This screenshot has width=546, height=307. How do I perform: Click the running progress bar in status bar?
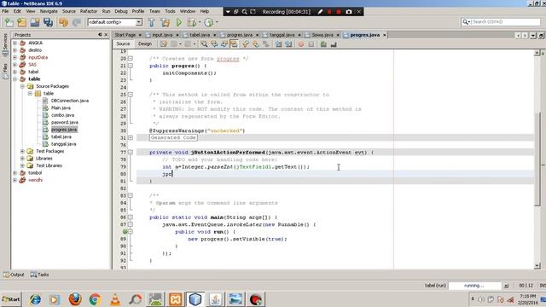[x=474, y=286]
